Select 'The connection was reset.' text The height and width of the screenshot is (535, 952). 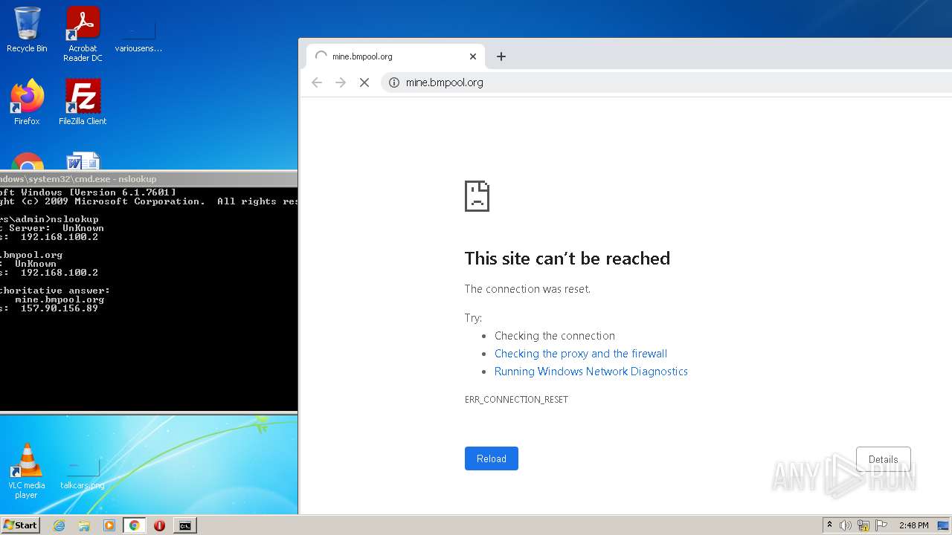click(x=527, y=289)
